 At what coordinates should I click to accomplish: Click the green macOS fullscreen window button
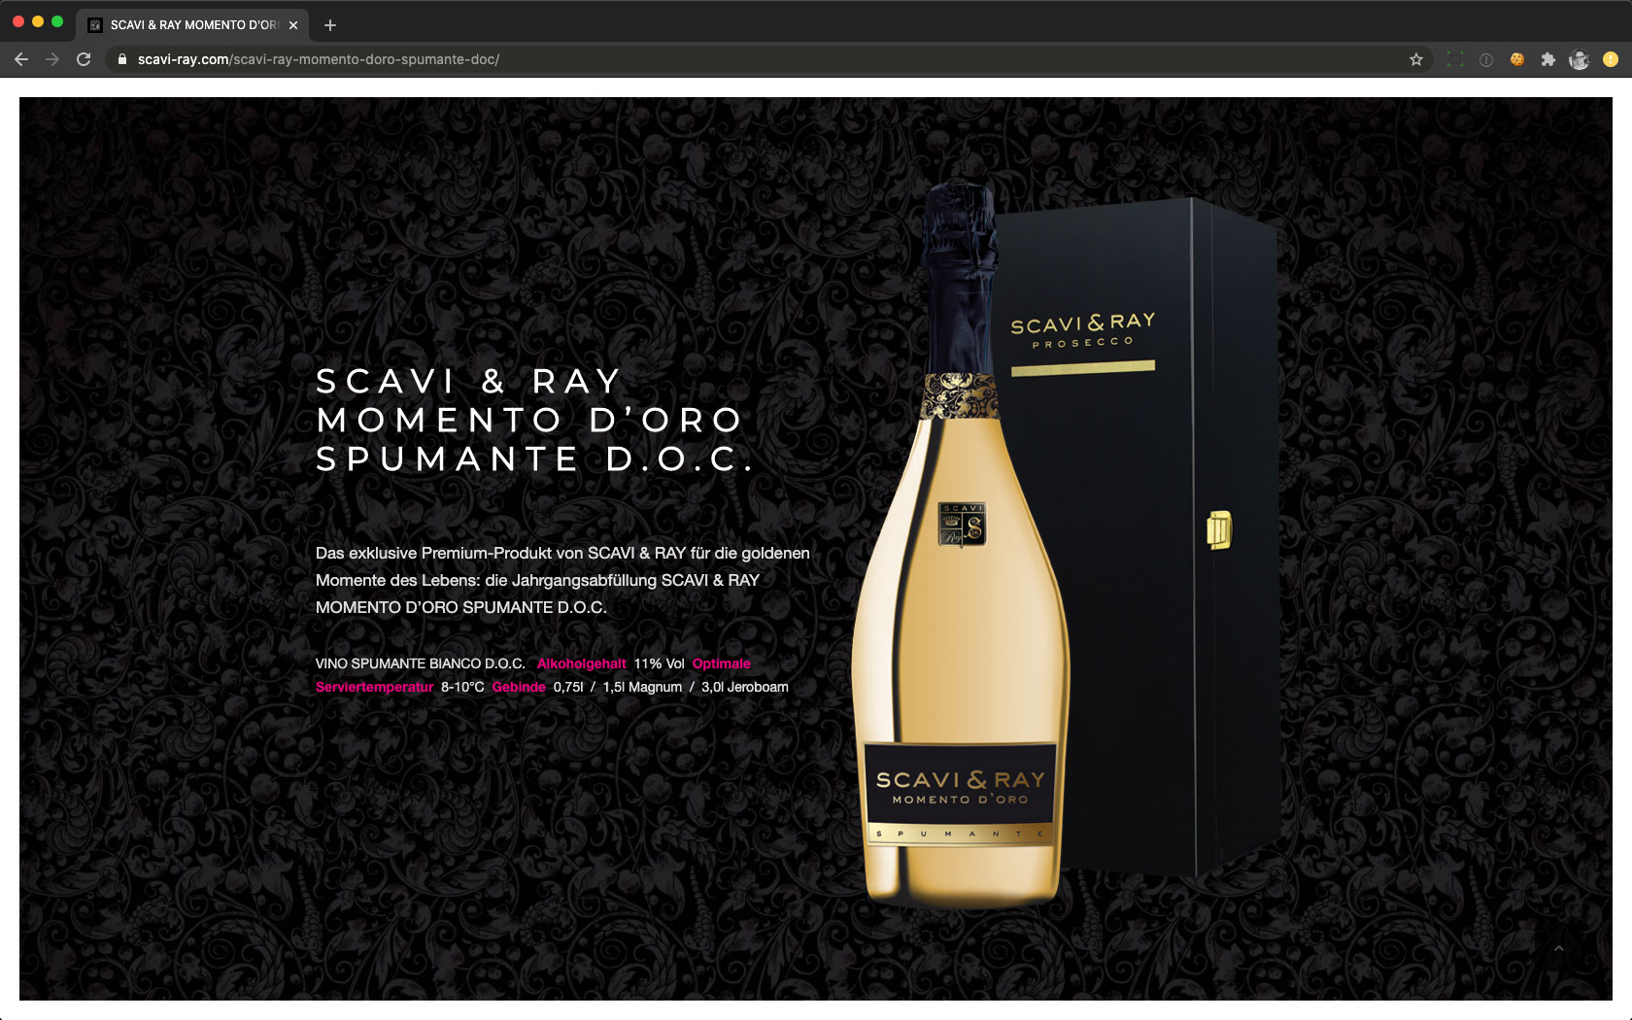[57, 21]
